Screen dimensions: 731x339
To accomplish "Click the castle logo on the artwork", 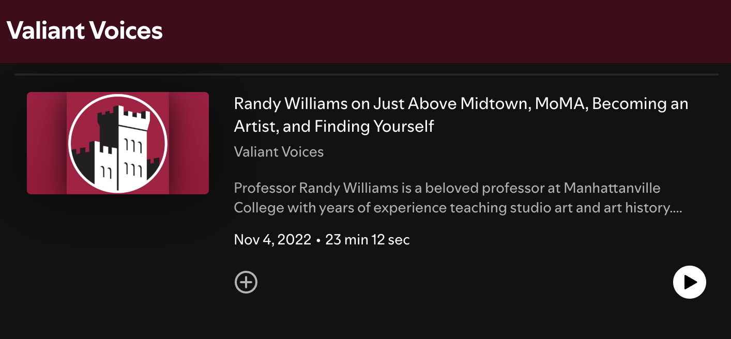I will pyautogui.click(x=118, y=143).
